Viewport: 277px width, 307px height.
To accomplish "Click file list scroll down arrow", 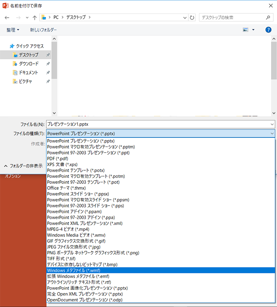I will pos(274,113).
